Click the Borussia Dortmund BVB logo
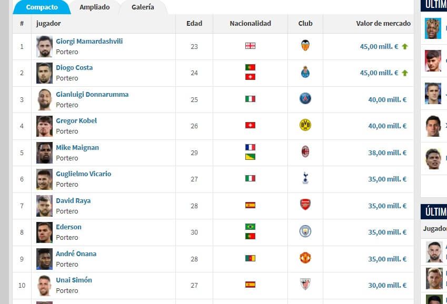This screenshot has height=304, width=447. click(x=305, y=126)
